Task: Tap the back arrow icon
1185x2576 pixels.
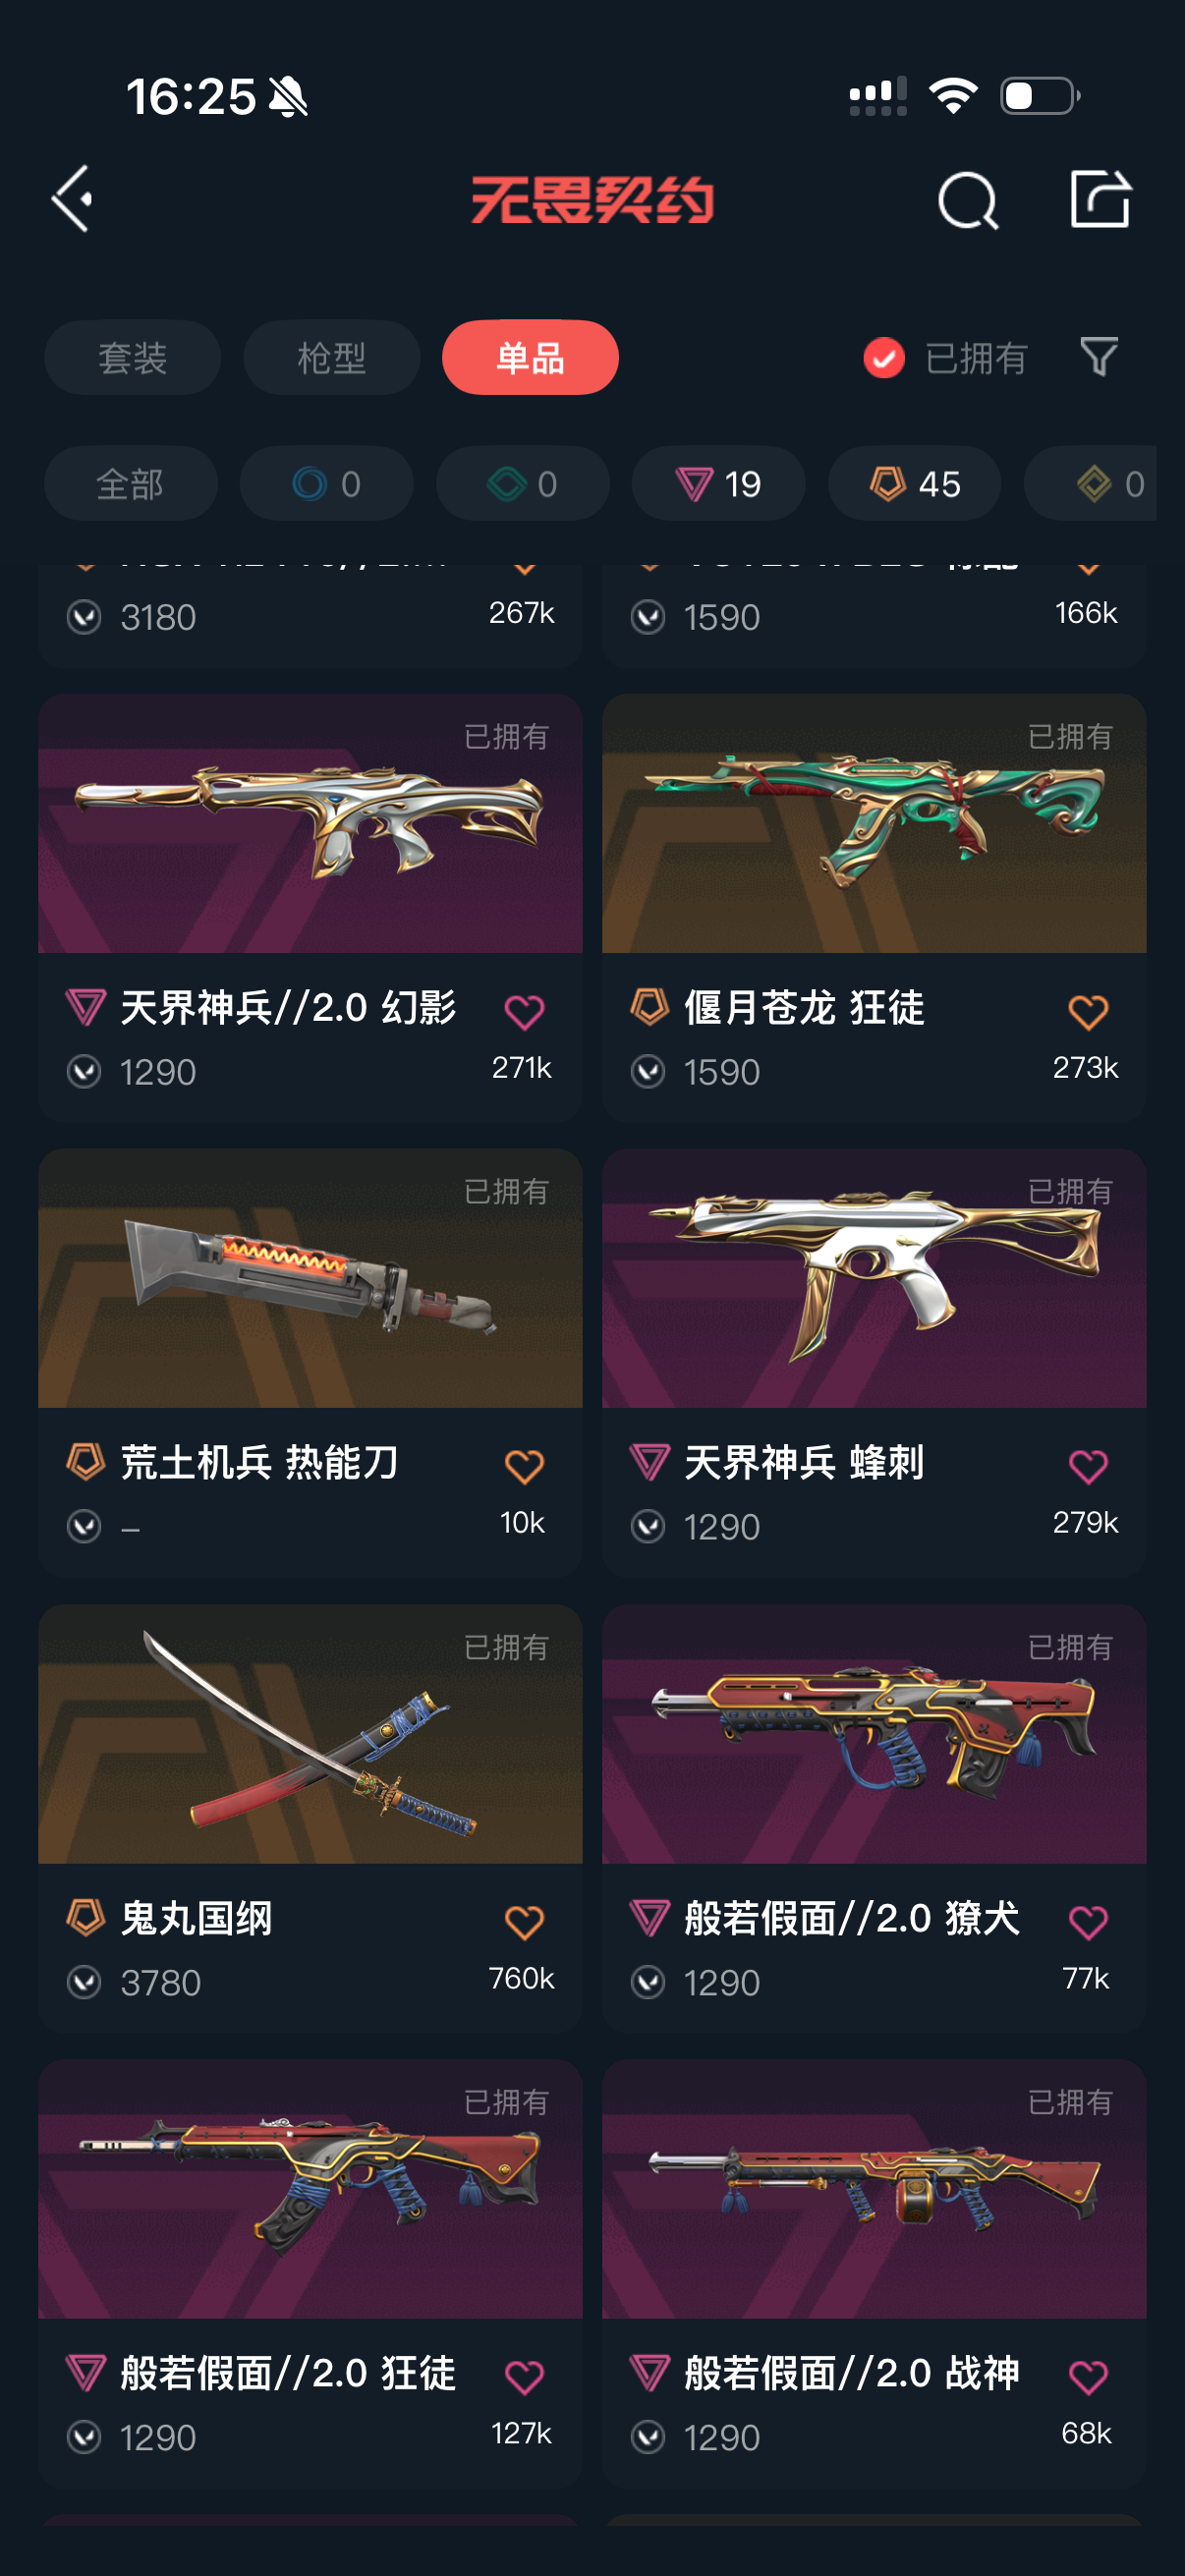Action: point(73,199)
